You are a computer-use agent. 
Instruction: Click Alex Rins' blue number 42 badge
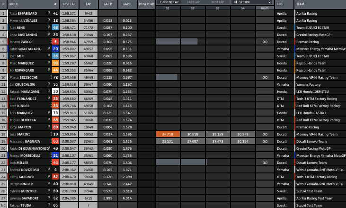coord(55,27)
